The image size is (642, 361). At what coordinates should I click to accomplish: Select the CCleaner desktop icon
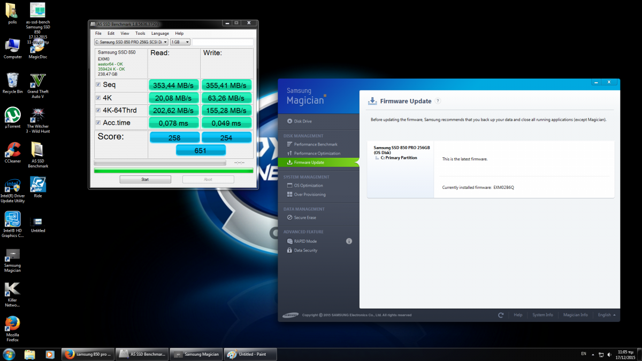point(12,153)
